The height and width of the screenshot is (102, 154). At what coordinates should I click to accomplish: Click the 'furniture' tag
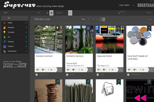click(x=8, y=64)
